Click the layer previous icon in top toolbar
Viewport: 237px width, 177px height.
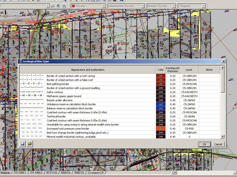click(x=64, y=6)
